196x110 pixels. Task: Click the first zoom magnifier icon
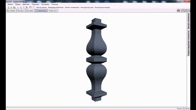tap(183, 11)
